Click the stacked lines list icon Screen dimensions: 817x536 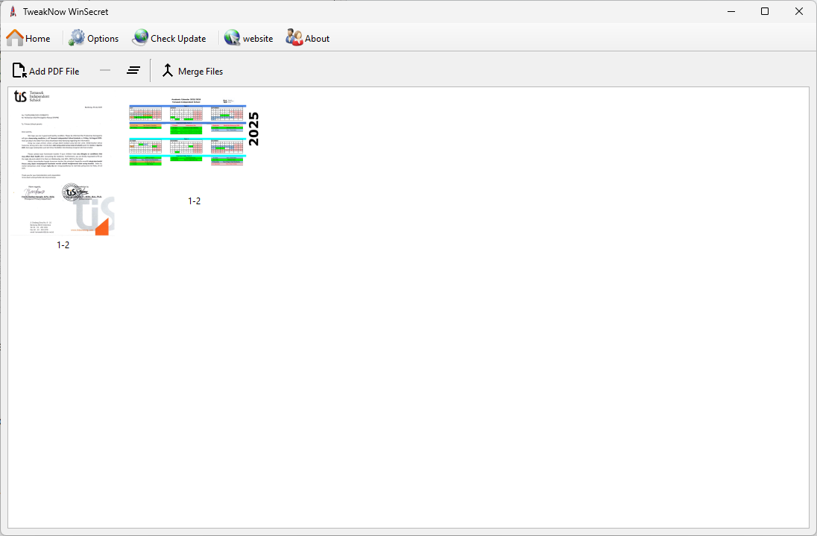pyautogui.click(x=133, y=71)
